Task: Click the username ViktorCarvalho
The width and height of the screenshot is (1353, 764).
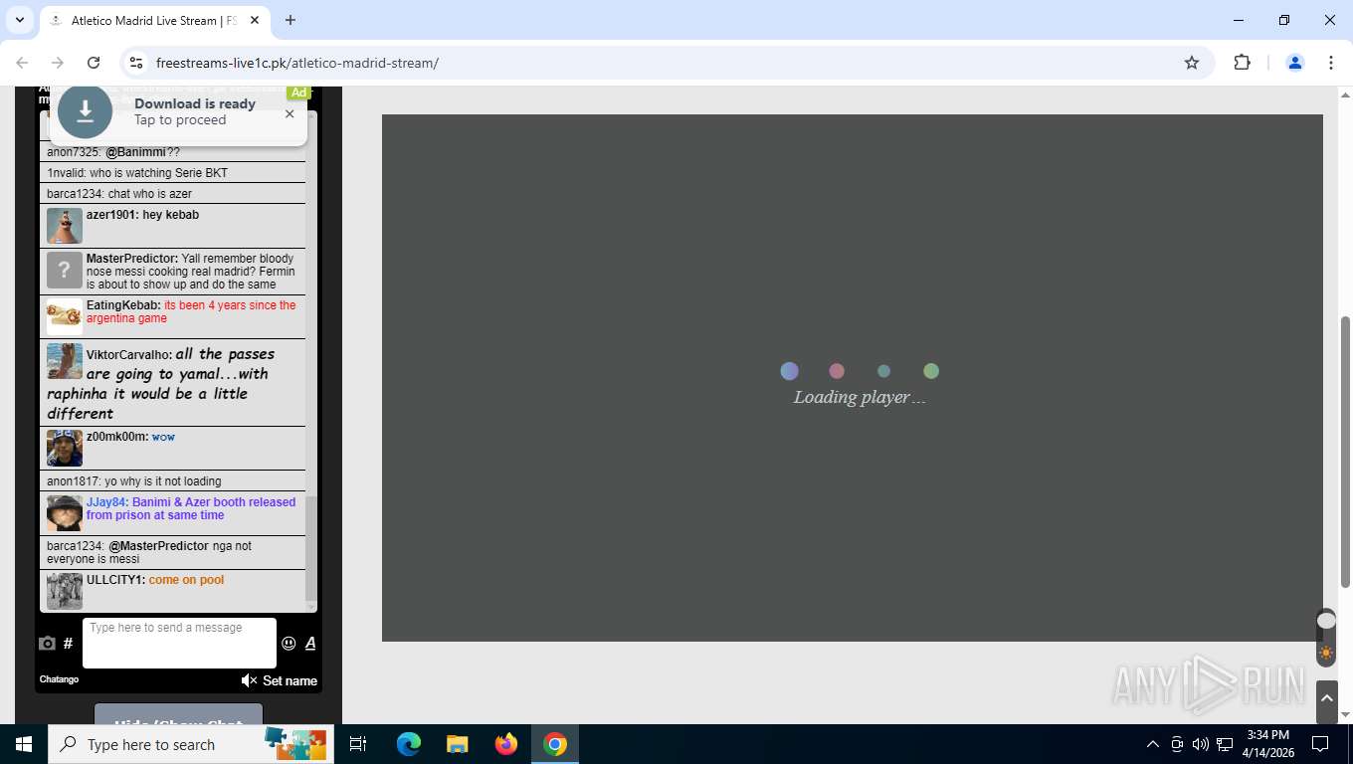Action: (129, 355)
